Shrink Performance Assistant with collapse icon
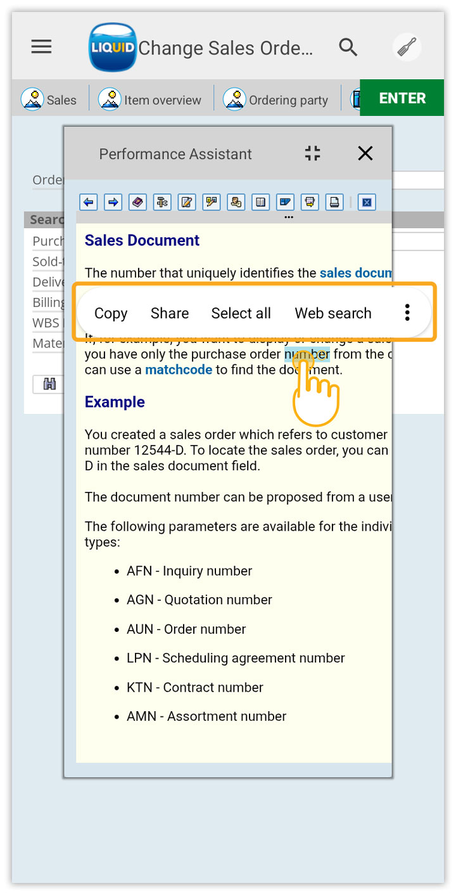Screen dimensions: 456x895 312,153
